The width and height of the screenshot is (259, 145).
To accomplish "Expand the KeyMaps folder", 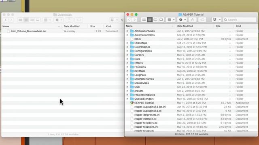I will click(127, 71).
